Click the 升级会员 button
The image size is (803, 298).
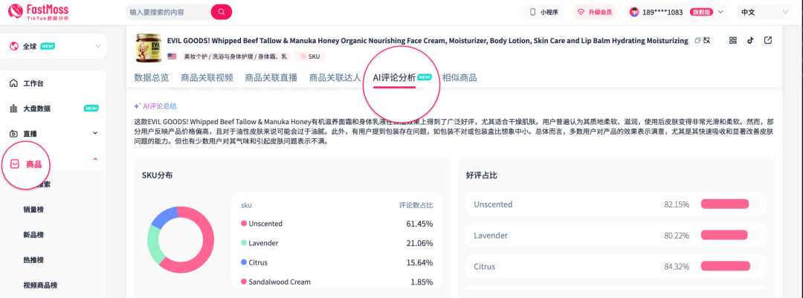[595, 13]
